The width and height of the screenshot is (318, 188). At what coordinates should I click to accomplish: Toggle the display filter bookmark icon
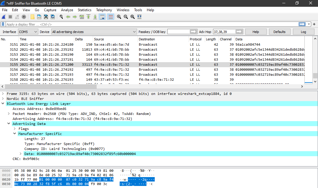pyautogui.click(x=2, y=24)
